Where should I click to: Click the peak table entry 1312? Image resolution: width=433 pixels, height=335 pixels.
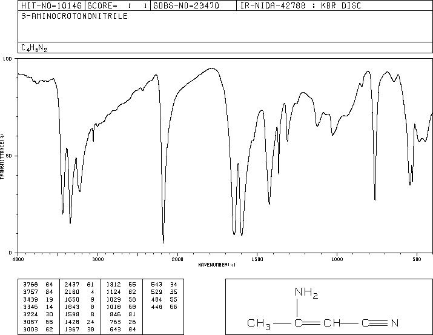(113, 285)
